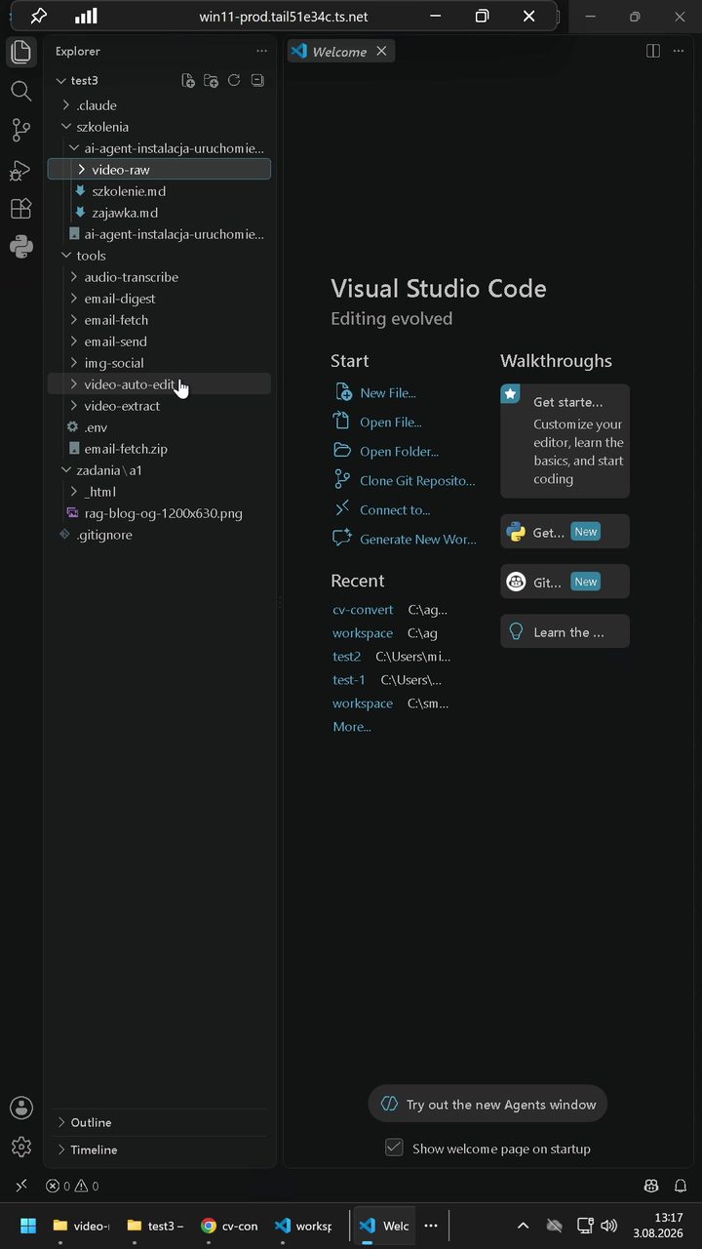Viewport: 702px width, 1249px height.
Task: Open the Windows Start menu
Action: pyautogui.click(x=28, y=1226)
